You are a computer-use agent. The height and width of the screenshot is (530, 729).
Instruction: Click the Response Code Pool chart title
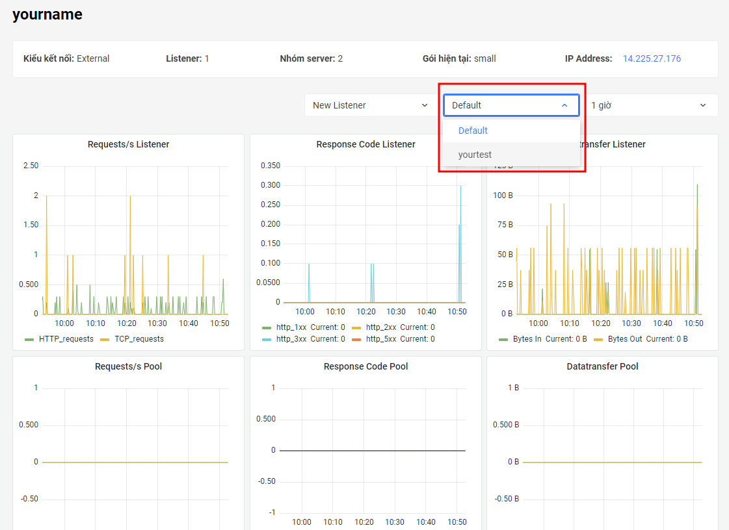pos(366,366)
